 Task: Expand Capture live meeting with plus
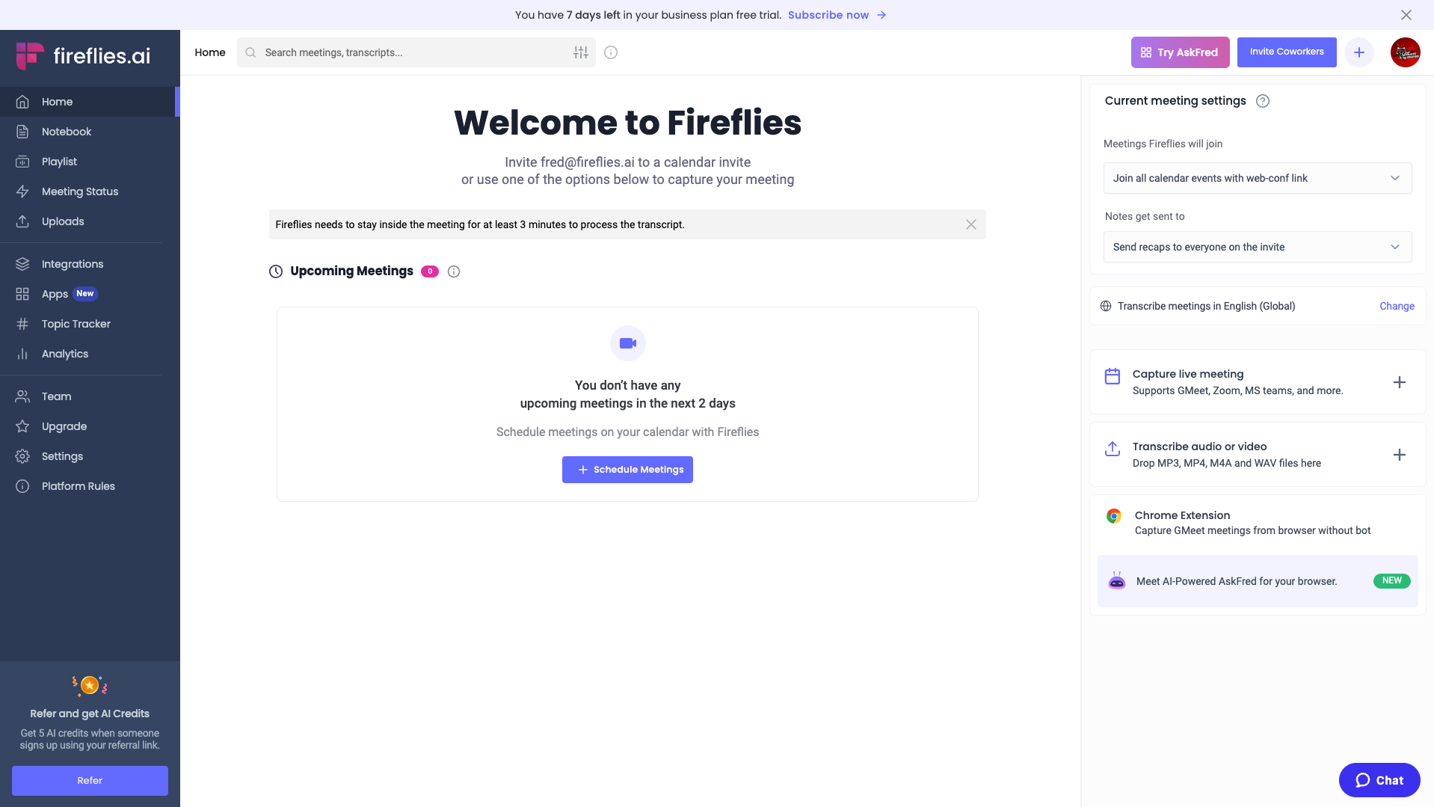[1400, 382]
